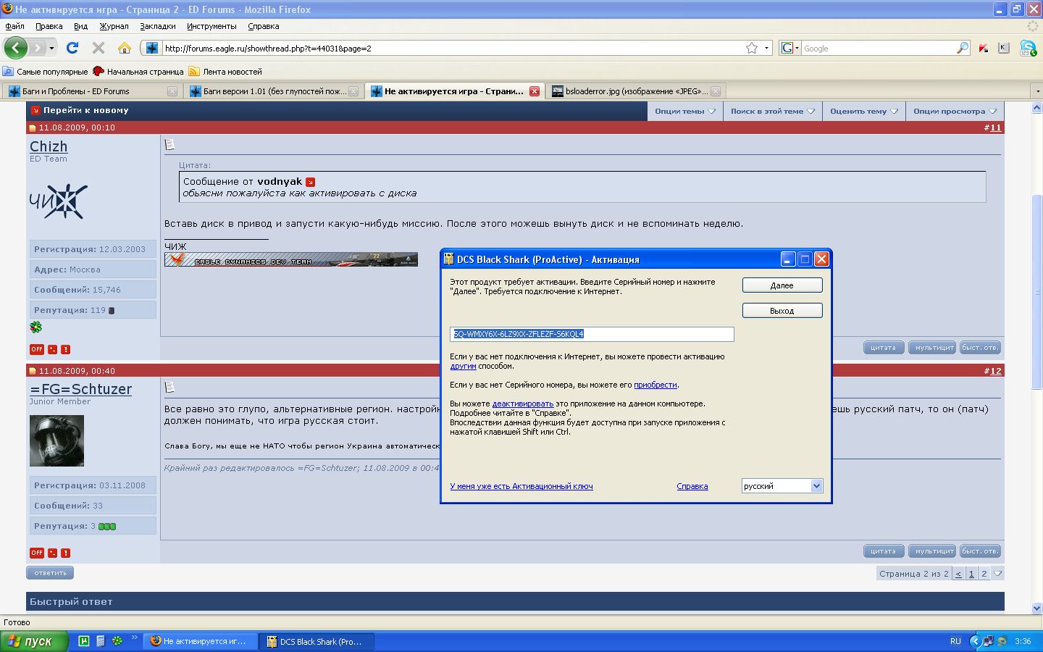Open the Опции темы dropdown

pyautogui.click(x=685, y=111)
